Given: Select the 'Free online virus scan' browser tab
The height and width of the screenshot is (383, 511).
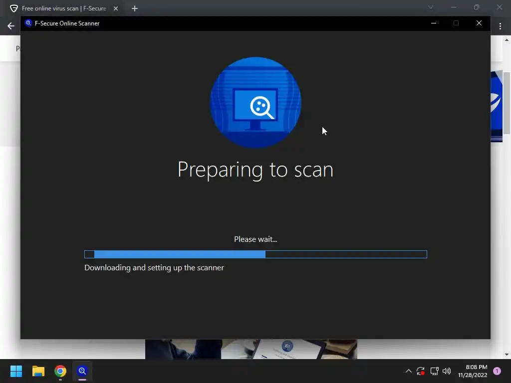Looking at the screenshot, I should tap(64, 8).
